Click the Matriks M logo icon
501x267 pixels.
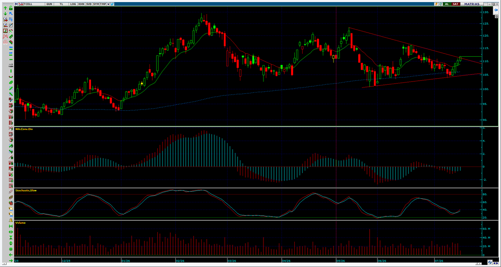point(16,4)
